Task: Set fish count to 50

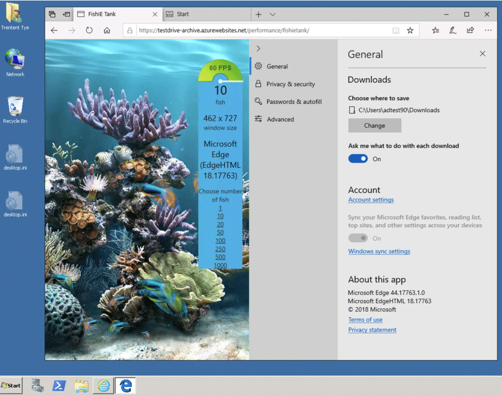Action: (220, 232)
